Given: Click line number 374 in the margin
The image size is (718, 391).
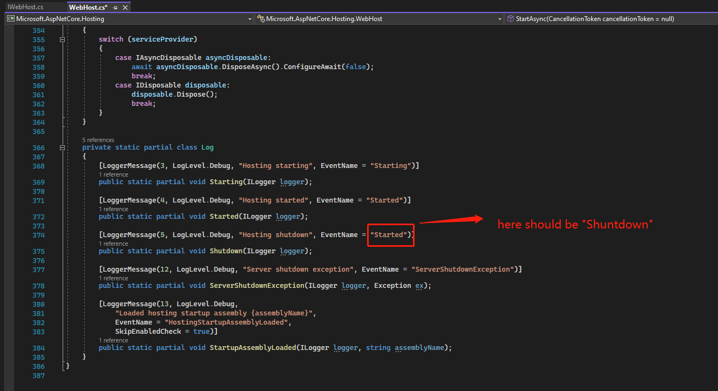Looking at the screenshot, I should click(38, 235).
